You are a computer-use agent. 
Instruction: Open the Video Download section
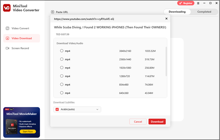[22, 38]
